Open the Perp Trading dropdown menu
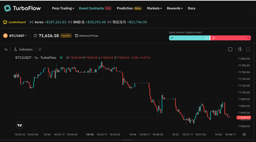 tap(63, 8)
